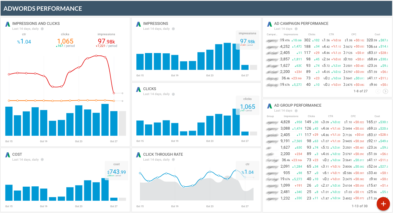Click 1,232 impressions cell in Ad Group table

coord(285,198)
